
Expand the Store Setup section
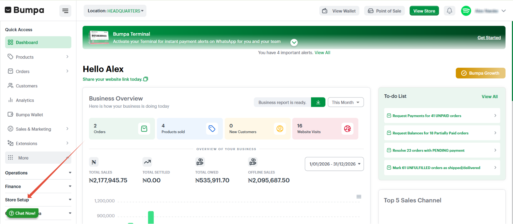(38, 200)
